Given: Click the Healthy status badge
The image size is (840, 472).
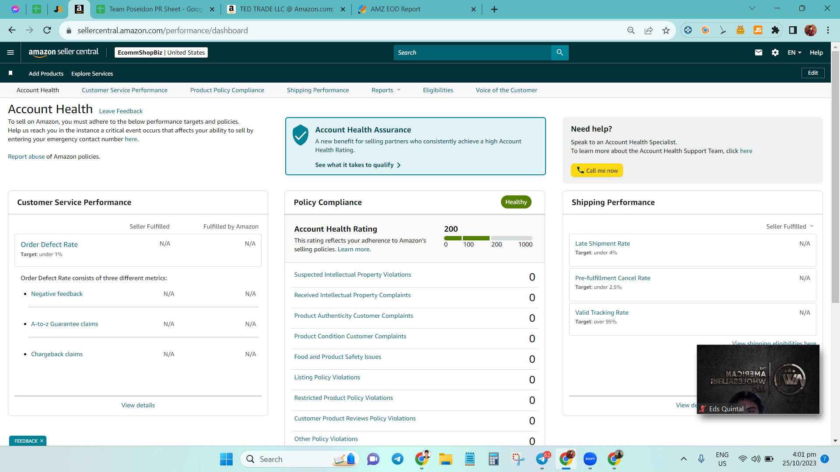Looking at the screenshot, I should 516,202.
